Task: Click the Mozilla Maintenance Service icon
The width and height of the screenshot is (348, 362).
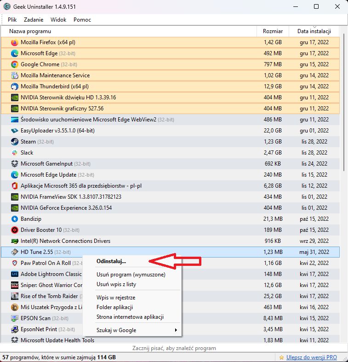Action: point(15,75)
